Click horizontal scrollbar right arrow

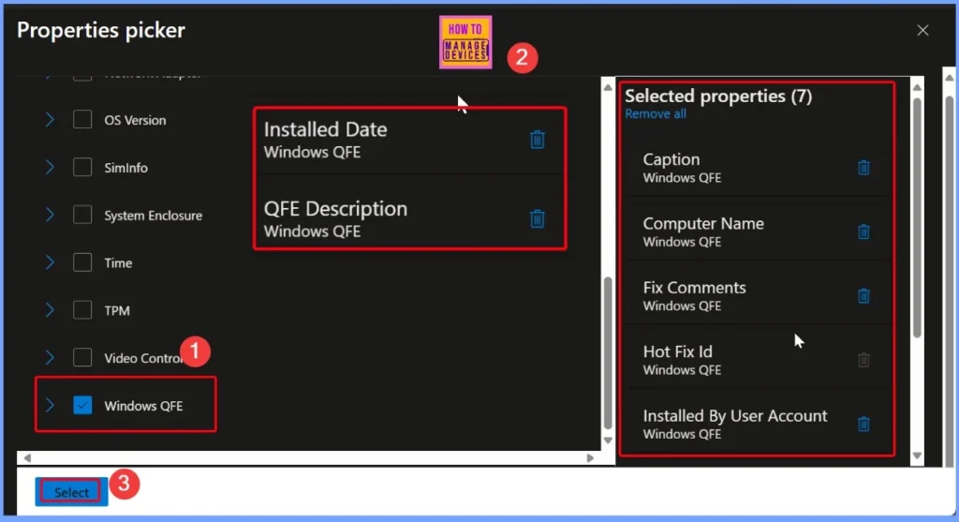click(x=590, y=457)
